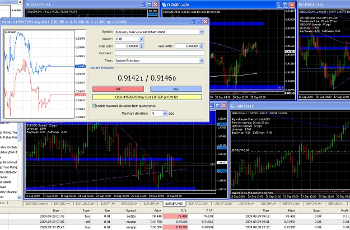
Task: Click the Take Profit spinner arrows
Action: (x=202, y=46)
